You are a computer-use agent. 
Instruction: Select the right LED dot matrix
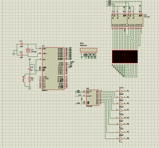point(131,57)
